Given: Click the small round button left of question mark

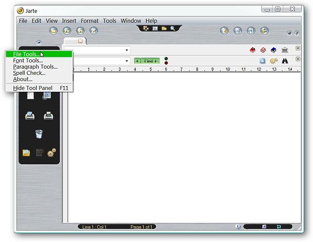Looking at the screenshot, I should (x=290, y=33).
